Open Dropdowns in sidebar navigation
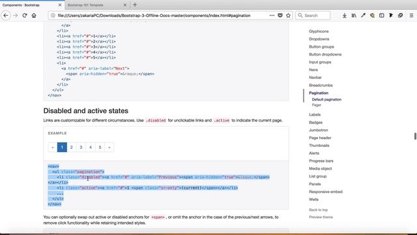417x235 pixels. 319,39
